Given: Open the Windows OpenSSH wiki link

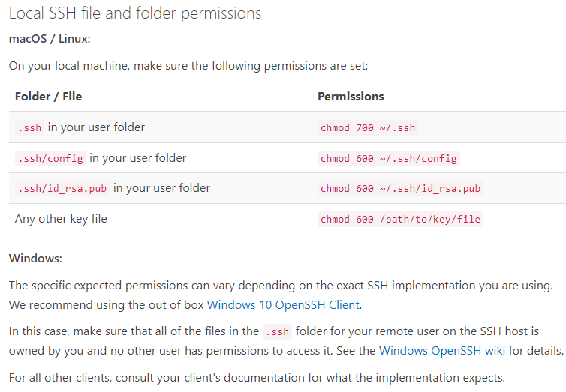Looking at the screenshot, I should point(442,351).
